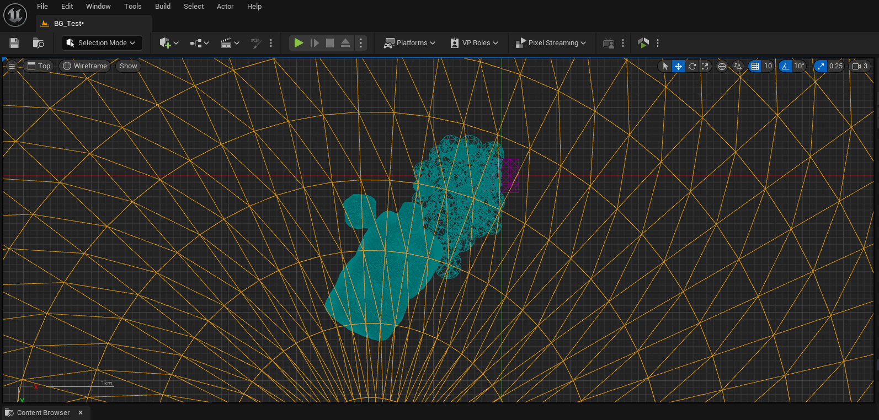This screenshot has height=420, width=879.
Task: Open the Select menu
Action: click(x=194, y=7)
